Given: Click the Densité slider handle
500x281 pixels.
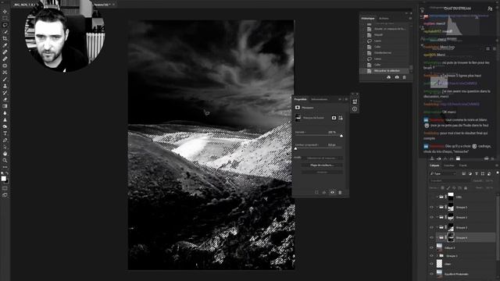Looking at the screenshot, I should (x=341, y=136).
